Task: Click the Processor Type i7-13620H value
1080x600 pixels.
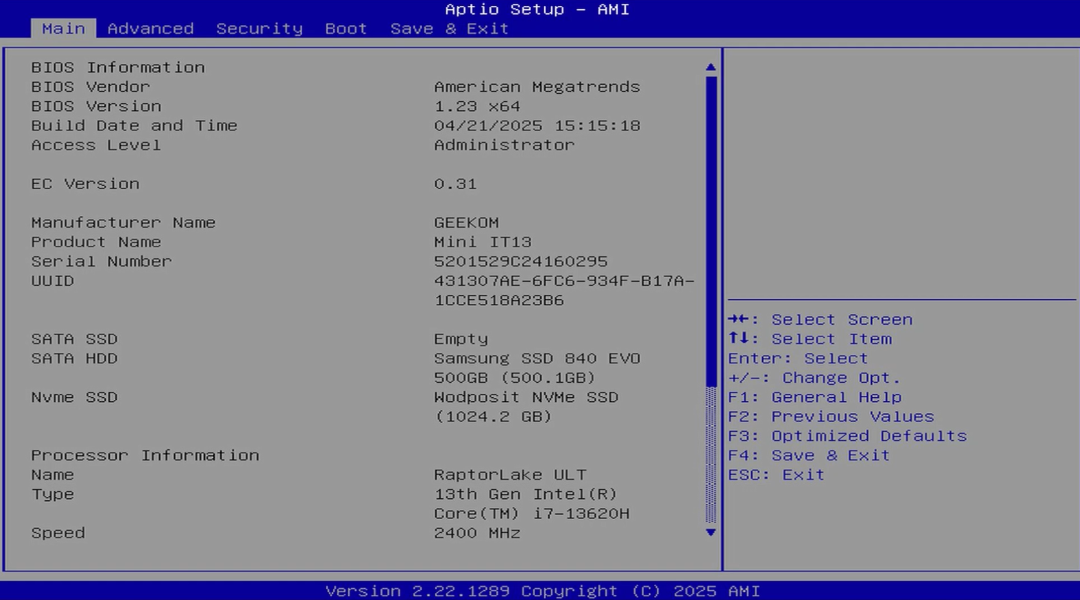Action: pos(531,504)
